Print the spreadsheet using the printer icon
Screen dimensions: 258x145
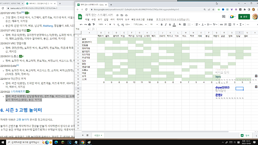[89, 24]
